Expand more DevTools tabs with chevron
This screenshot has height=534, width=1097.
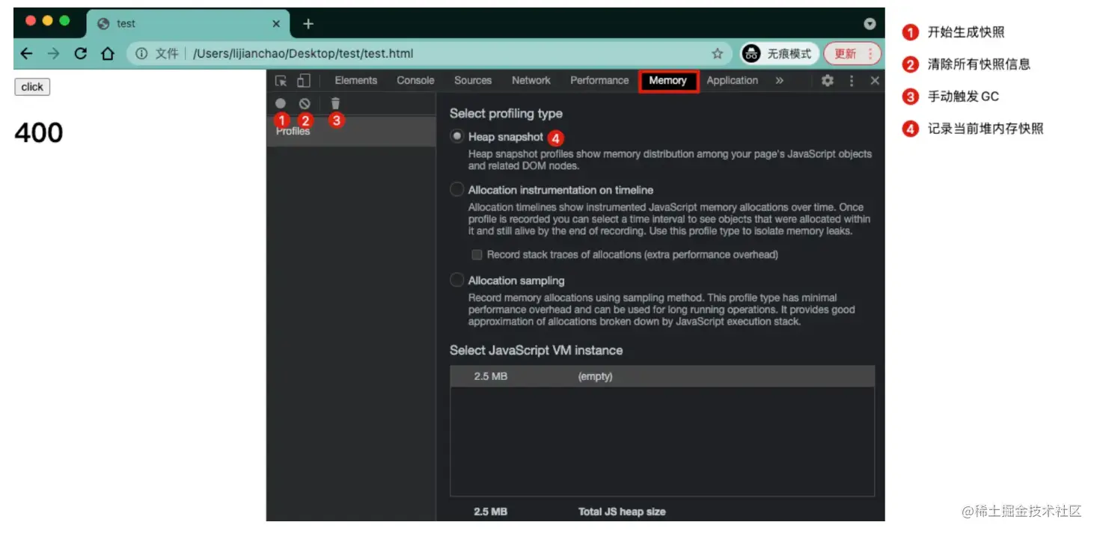779,81
